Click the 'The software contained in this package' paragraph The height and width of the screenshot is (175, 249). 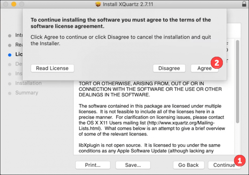coord(152,120)
